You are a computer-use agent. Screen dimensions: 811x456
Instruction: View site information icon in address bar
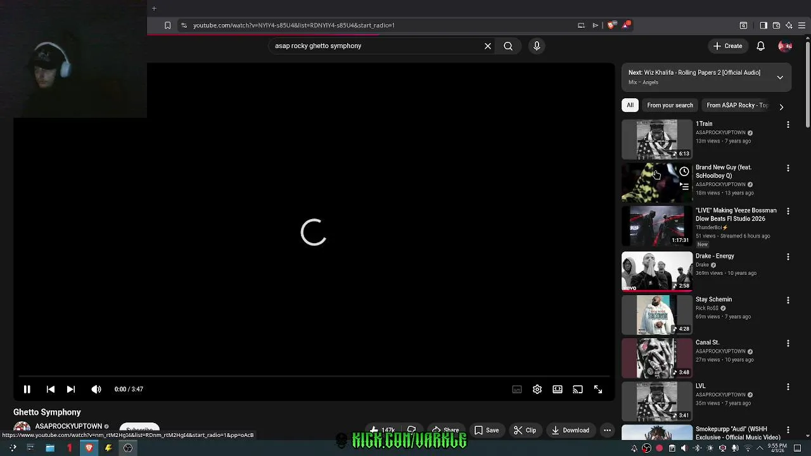point(184,25)
